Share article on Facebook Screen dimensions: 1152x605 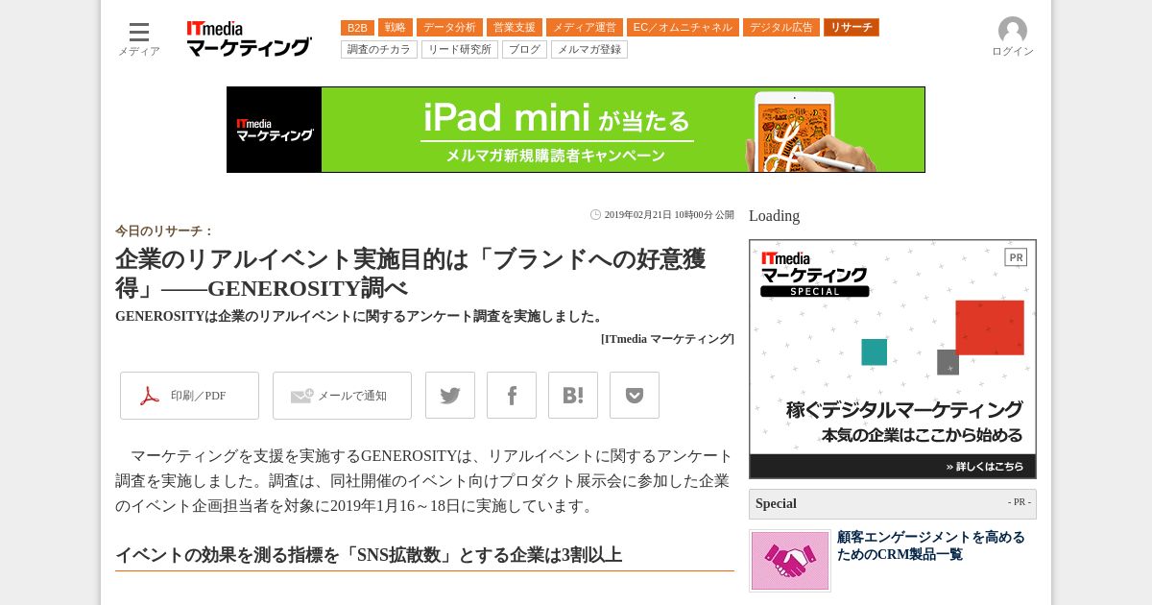512,396
